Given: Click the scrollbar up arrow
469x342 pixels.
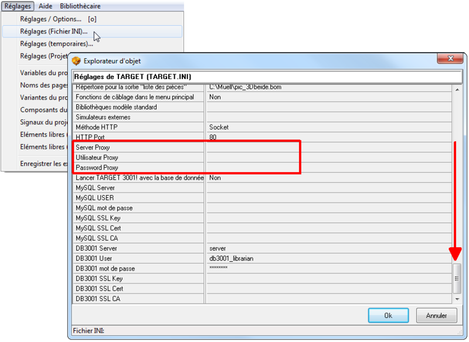Looking at the screenshot, I should (457, 88).
